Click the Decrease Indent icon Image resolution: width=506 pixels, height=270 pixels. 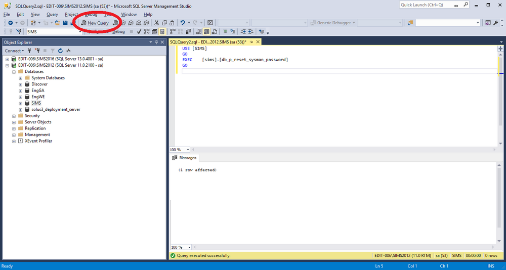[x=243, y=32]
